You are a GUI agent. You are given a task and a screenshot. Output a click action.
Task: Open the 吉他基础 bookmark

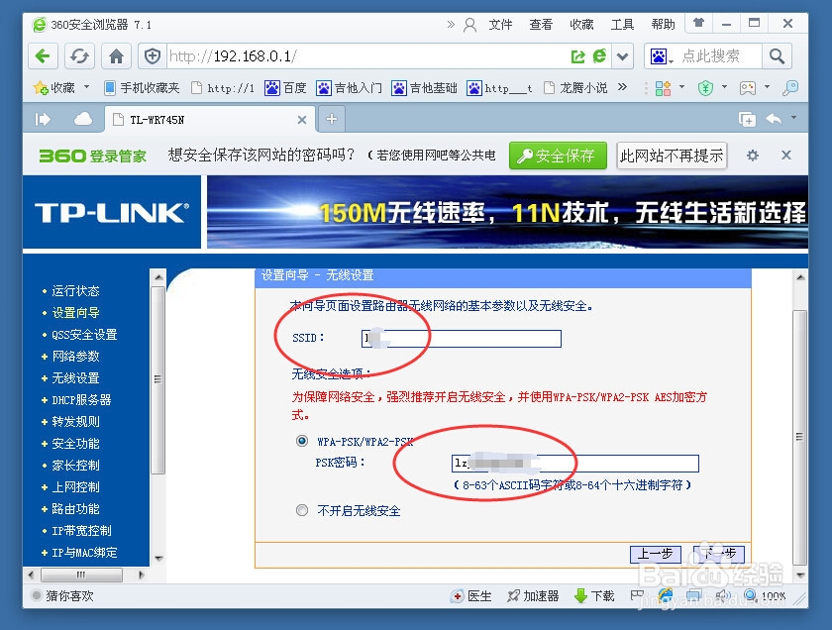pyautogui.click(x=425, y=87)
